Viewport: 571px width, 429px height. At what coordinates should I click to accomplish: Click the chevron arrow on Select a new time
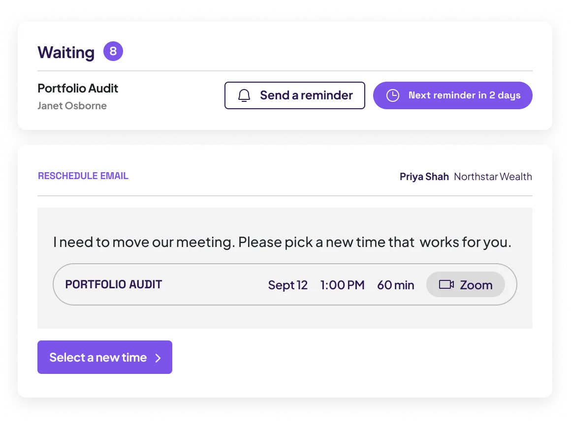point(158,358)
